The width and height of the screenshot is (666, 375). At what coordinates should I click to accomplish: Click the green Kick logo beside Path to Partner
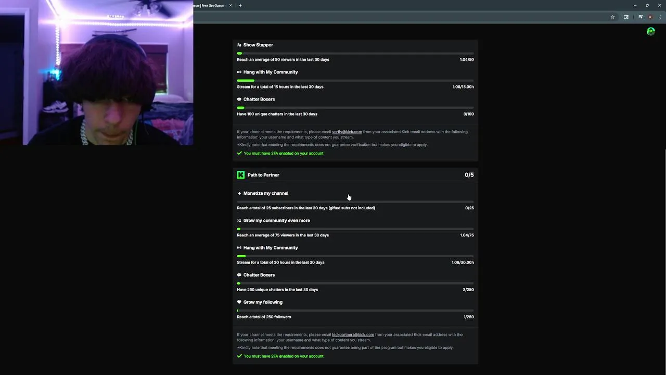[x=240, y=175]
